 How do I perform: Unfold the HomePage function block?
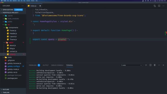31,30
